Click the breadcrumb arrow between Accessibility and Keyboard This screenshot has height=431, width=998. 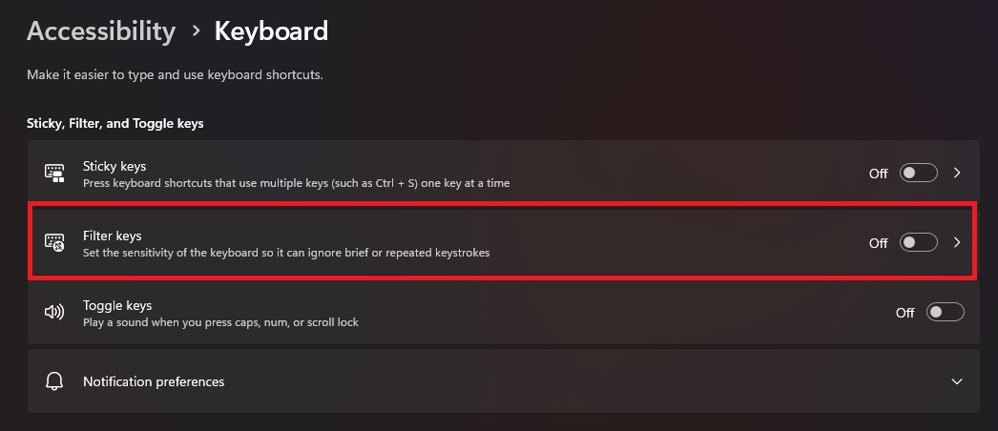tap(196, 31)
